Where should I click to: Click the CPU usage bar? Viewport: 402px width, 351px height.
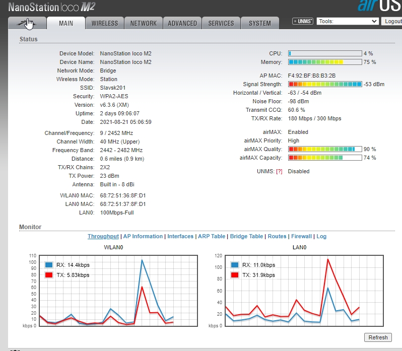pos(325,53)
